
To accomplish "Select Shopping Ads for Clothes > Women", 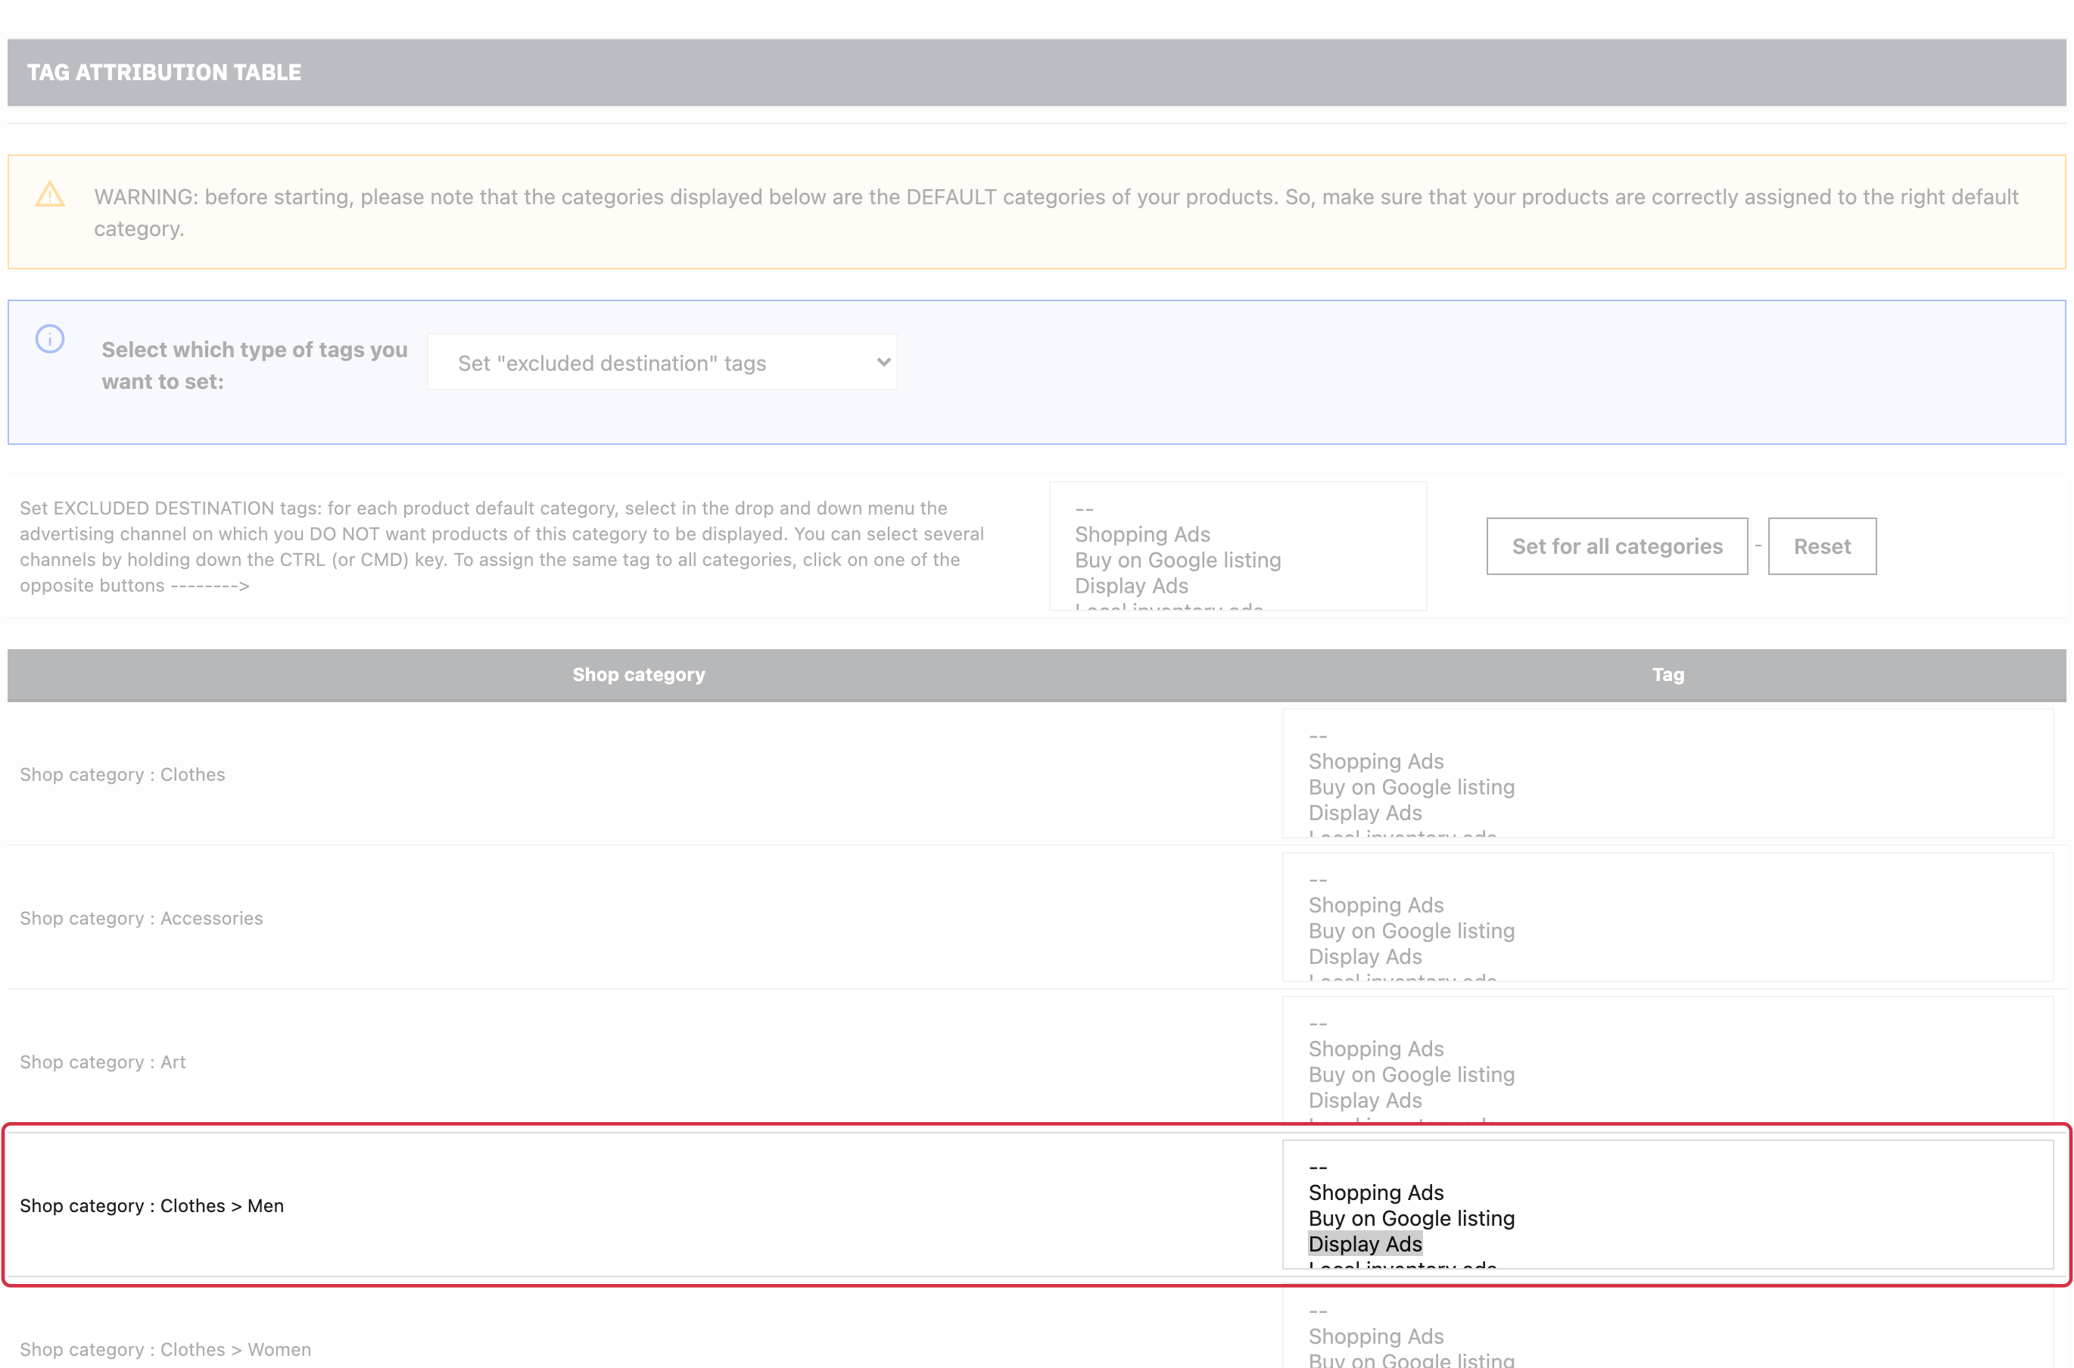I will 1376,1335.
